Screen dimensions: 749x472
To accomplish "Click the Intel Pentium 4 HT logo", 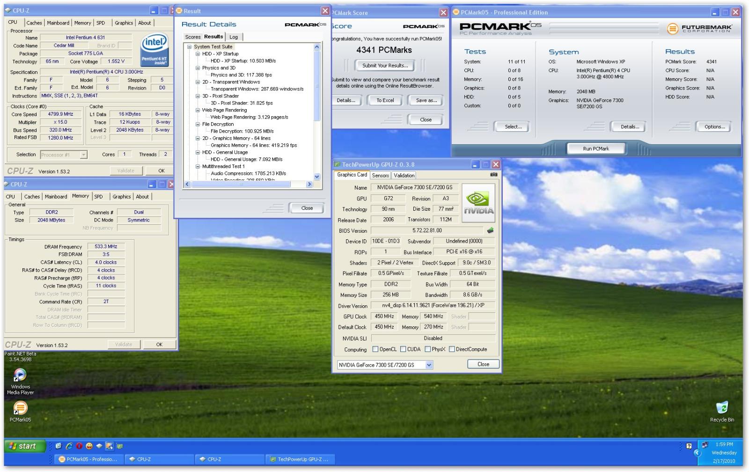I will 154,49.
